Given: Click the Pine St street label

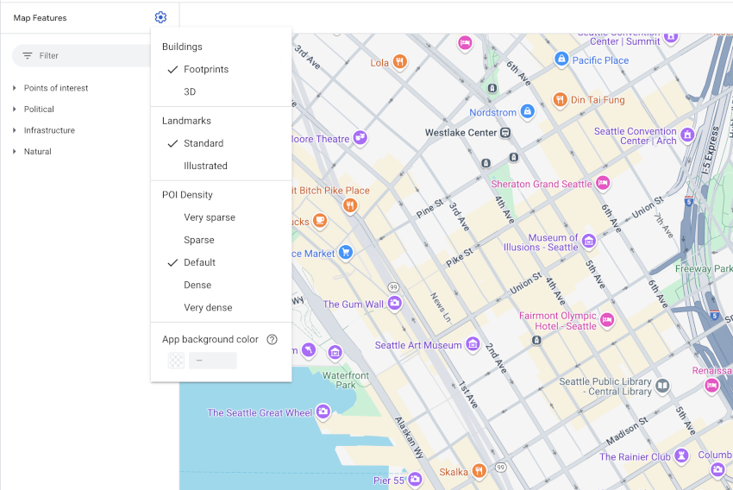Looking at the screenshot, I should pos(429,208).
